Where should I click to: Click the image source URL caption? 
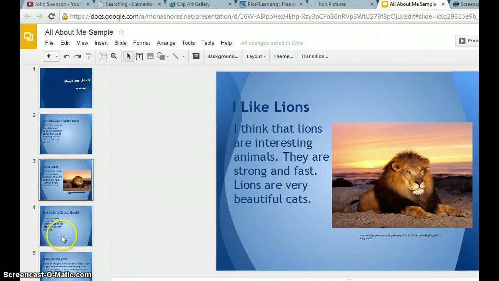[400, 237]
